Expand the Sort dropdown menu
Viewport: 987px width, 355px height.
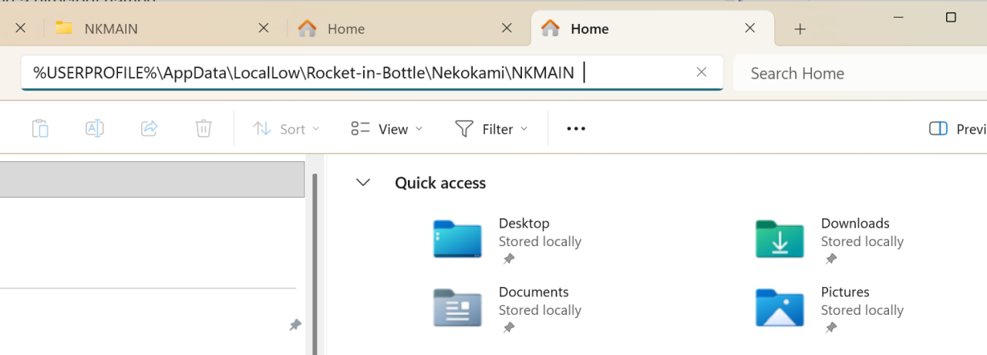286,129
